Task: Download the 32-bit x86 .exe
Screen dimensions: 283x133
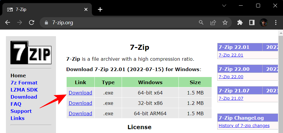Action: pyautogui.click(x=80, y=103)
